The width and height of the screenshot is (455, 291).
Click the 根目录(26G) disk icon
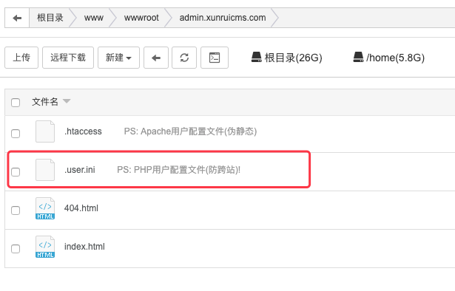[x=256, y=57]
